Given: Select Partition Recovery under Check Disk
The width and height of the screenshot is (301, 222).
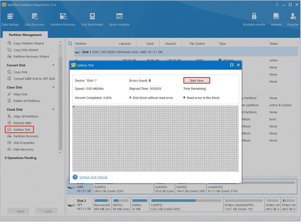Looking at the screenshot, I should tap(23, 136).
